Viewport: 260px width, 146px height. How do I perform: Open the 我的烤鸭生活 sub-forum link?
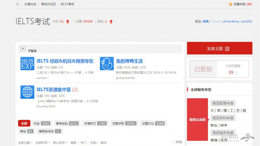tap(129, 61)
